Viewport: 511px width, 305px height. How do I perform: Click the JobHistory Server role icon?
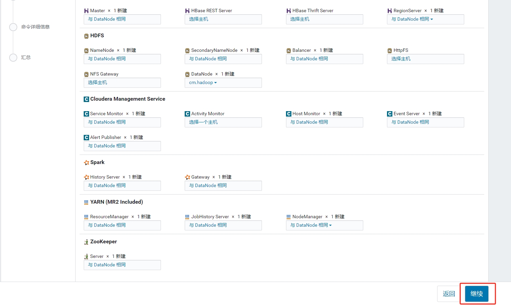[187, 217]
